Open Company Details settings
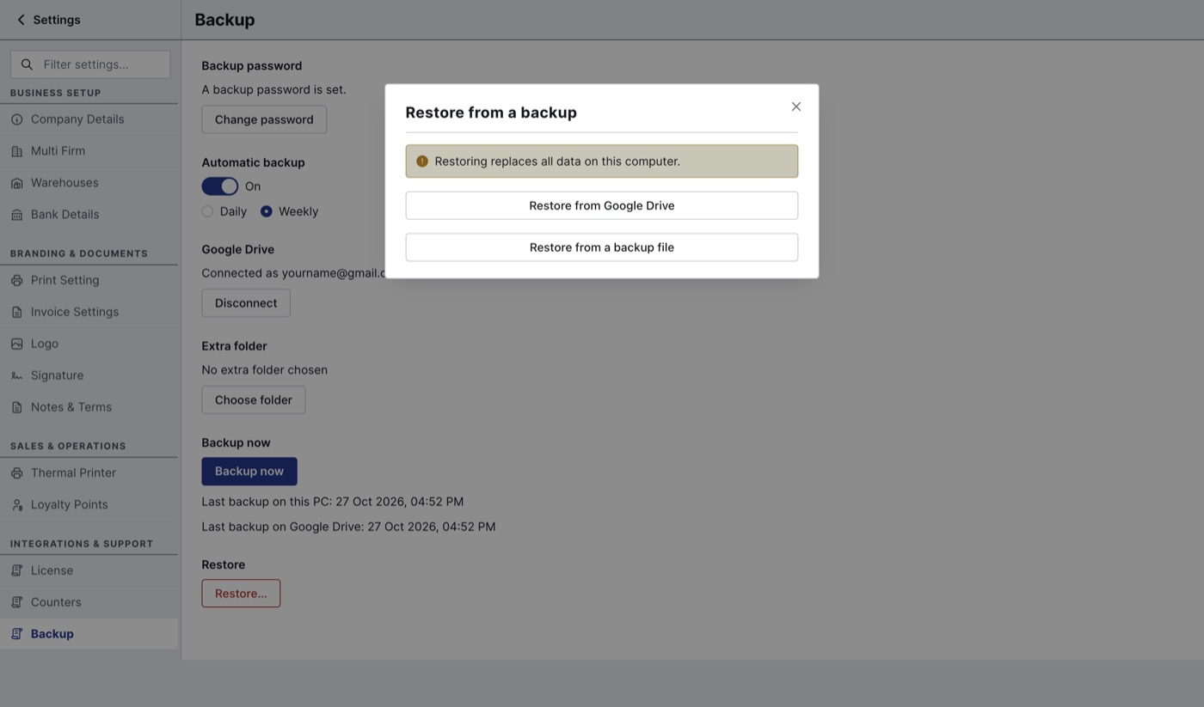The width and height of the screenshot is (1204, 707). (89, 119)
